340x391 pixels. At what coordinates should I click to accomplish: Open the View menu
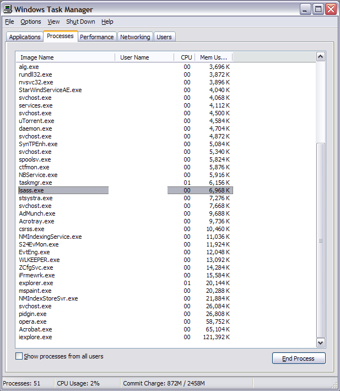53,22
